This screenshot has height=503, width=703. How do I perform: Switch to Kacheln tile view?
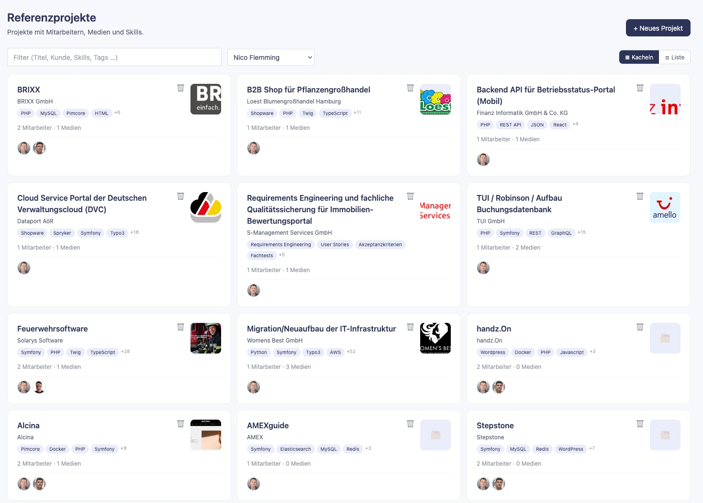639,57
